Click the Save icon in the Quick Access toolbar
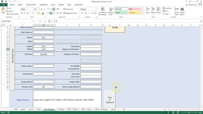This screenshot has height=114, width=203. [x=6, y=2]
